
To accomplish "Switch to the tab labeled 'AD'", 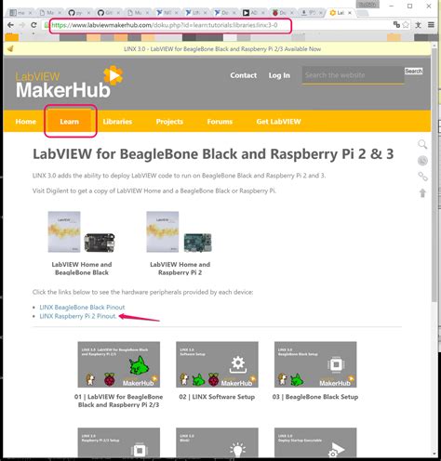I will 254,13.
